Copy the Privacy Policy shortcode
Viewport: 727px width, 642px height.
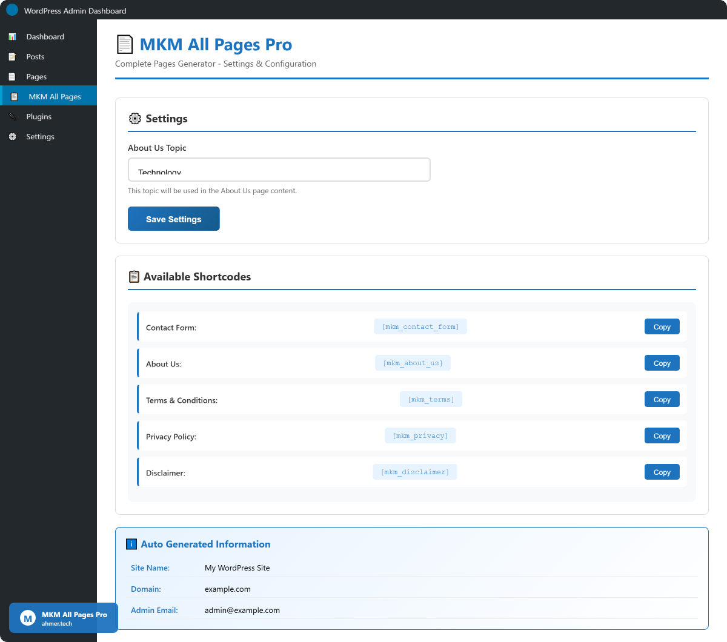coord(662,436)
